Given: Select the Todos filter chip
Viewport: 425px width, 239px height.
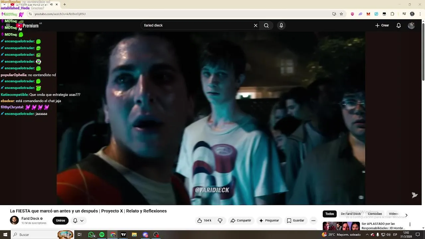Looking at the screenshot, I should tap(330, 214).
